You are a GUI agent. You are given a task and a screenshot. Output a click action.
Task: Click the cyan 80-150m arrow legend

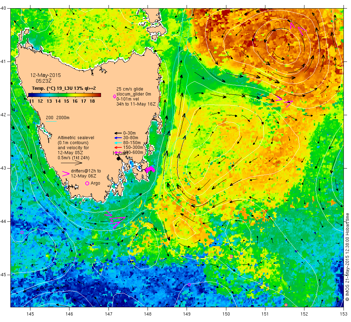point(118,143)
